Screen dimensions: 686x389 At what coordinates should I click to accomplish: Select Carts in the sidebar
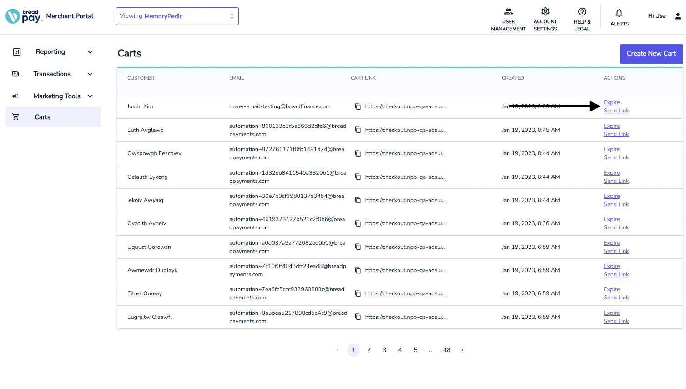pyautogui.click(x=53, y=117)
